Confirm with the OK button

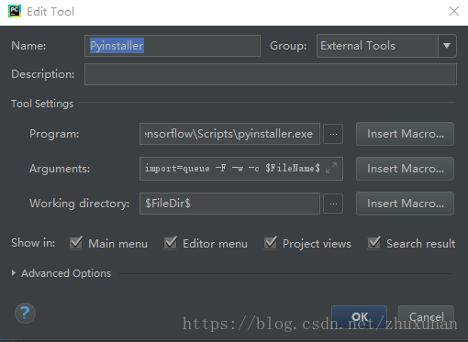coord(359,317)
